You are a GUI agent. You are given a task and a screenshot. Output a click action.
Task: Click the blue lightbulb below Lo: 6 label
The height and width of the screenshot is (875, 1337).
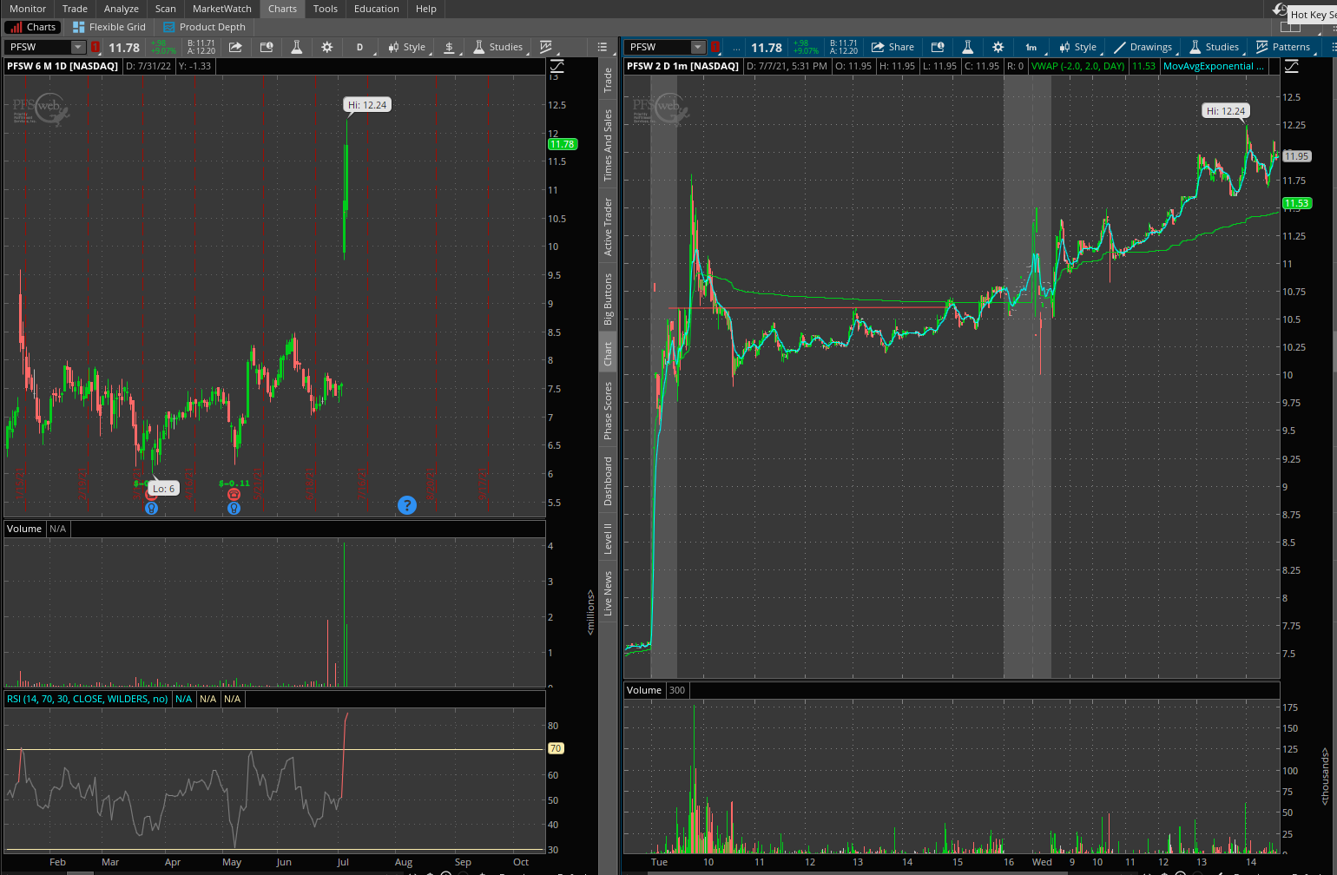tap(152, 508)
